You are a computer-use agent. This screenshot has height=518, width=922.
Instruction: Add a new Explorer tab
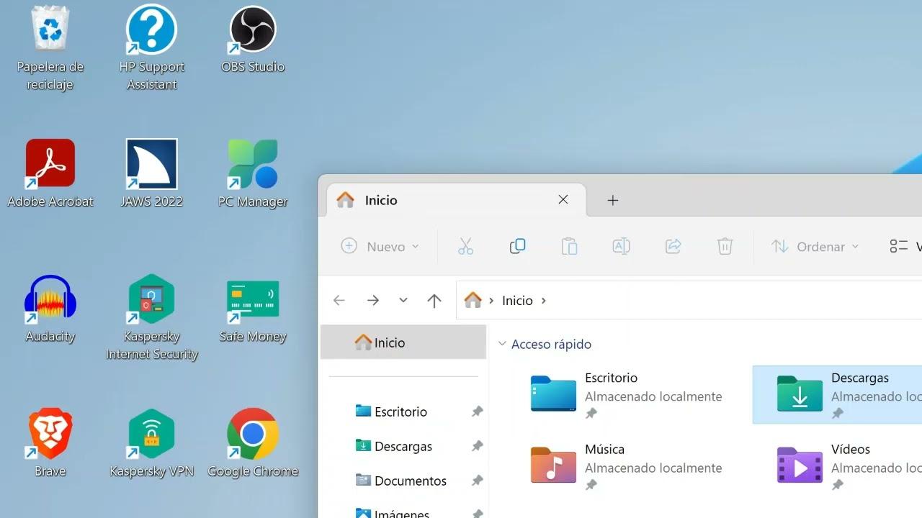tap(613, 201)
